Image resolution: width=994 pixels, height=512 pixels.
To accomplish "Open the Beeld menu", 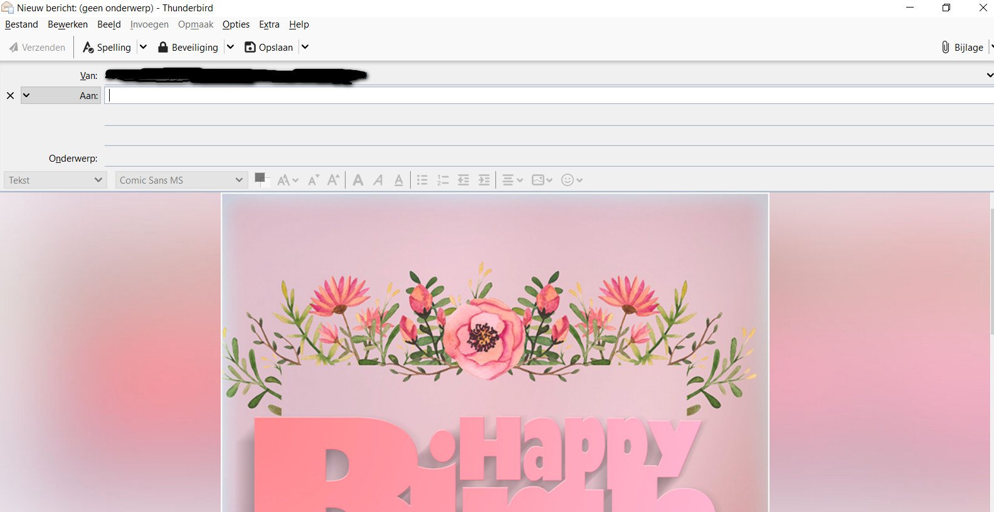I will click(x=109, y=24).
